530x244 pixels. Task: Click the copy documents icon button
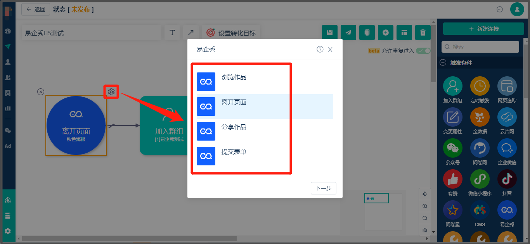point(367,33)
